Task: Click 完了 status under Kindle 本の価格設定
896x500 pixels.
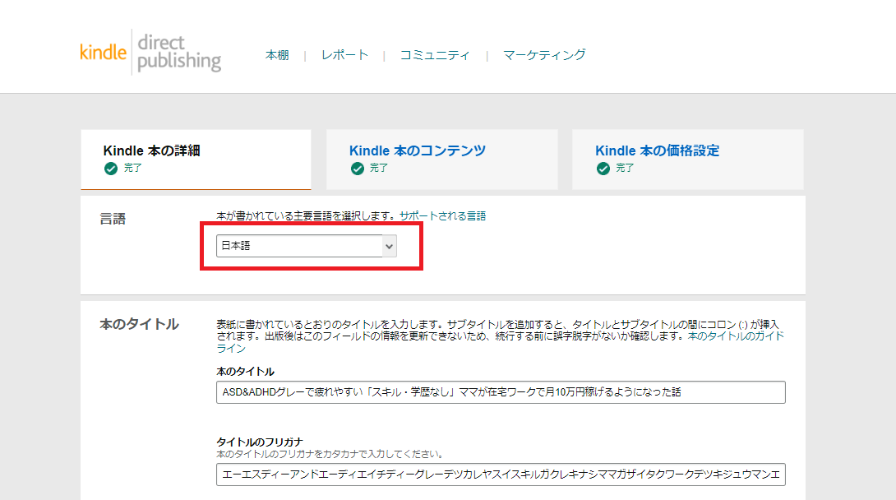Action: 624,168
